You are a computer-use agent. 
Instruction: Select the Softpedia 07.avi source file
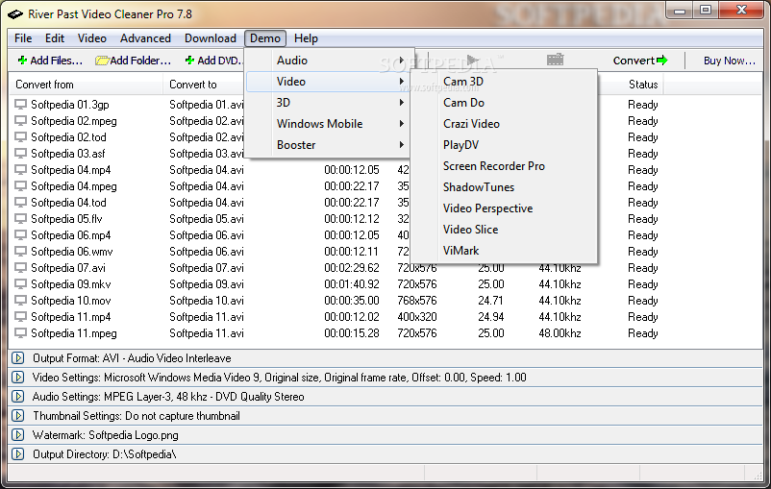click(68, 268)
